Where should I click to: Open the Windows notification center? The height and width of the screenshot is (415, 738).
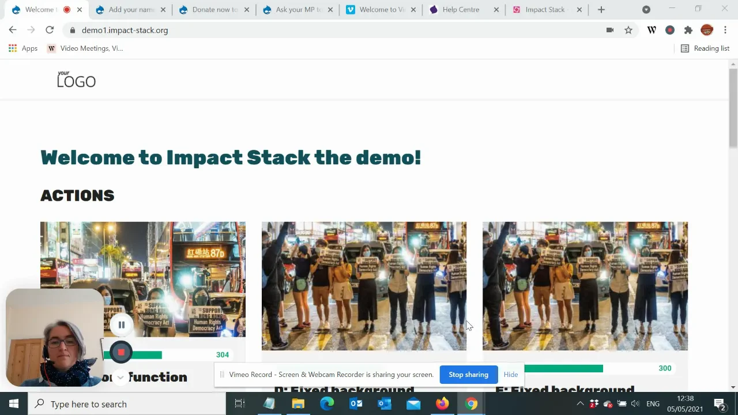coord(720,404)
